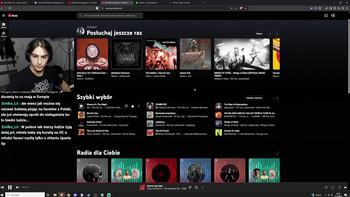
Task: Show next items in Posłuchaj jeszcze raz
Action: pyautogui.click(x=277, y=34)
